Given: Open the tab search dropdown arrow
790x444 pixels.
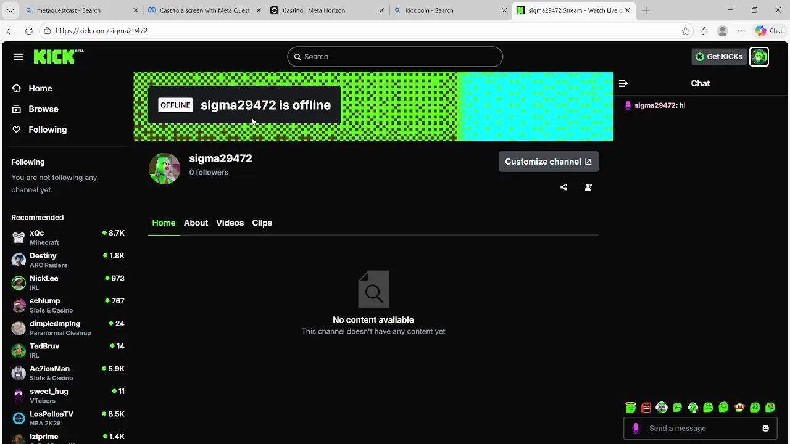Looking at the screenshot, I should point(10,10).
